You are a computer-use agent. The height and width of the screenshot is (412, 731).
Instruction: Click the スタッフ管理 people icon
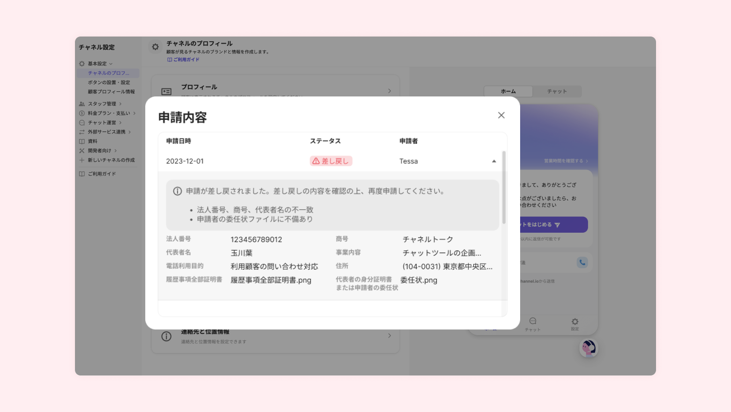tap(82, 104)
